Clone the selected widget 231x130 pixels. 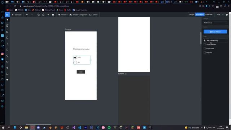(x=93, y=15)
